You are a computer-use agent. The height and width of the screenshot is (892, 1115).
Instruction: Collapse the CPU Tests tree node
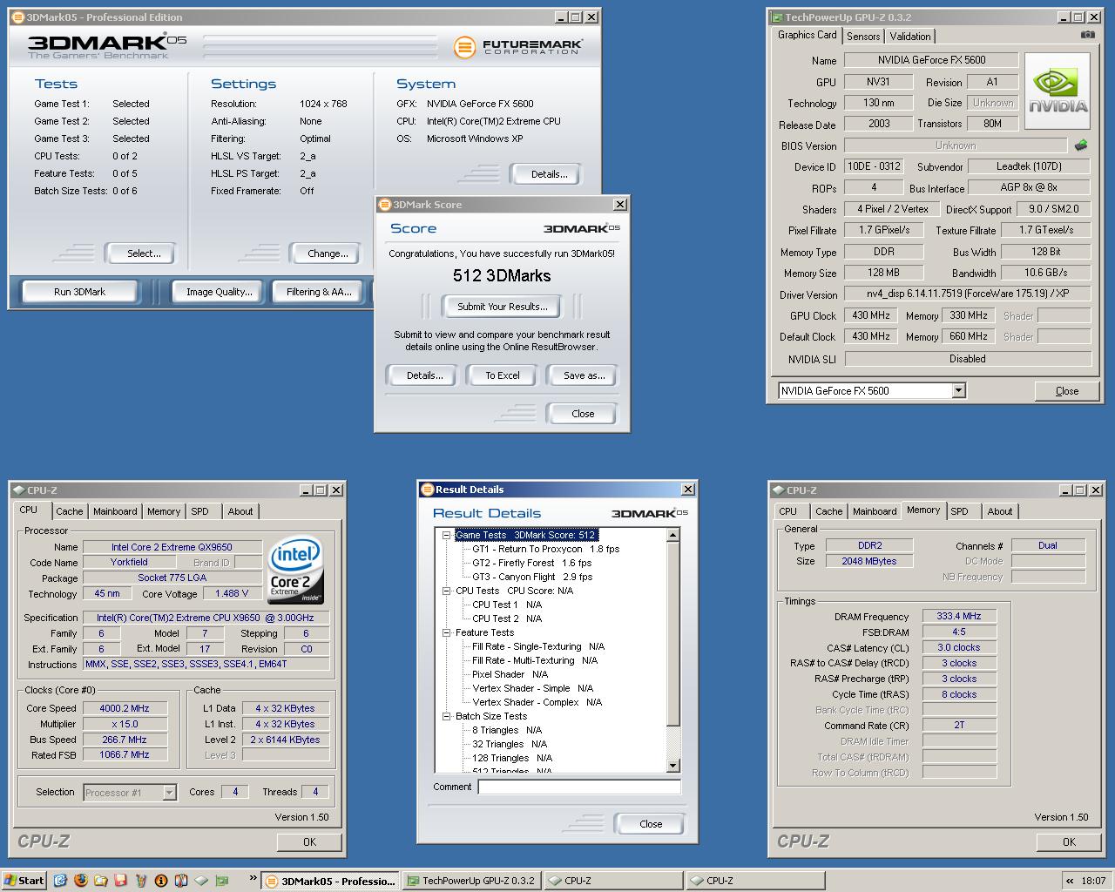pos(446,591)
